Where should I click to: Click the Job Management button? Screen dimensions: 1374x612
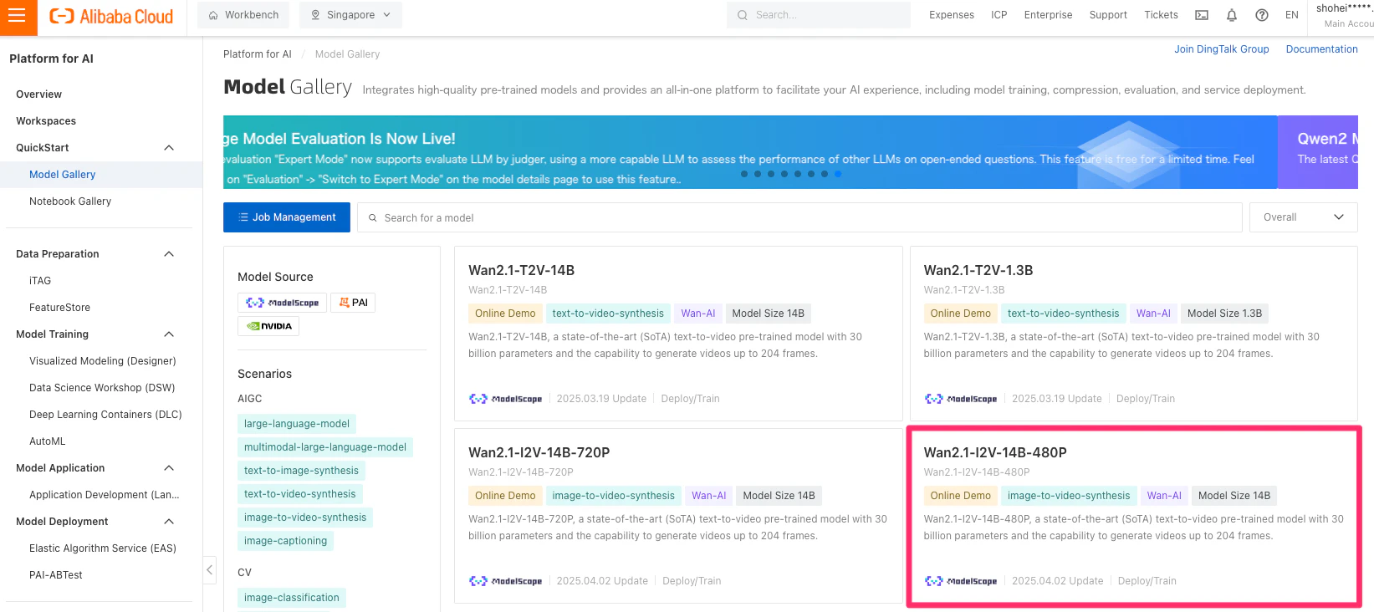tap(287, 217)
